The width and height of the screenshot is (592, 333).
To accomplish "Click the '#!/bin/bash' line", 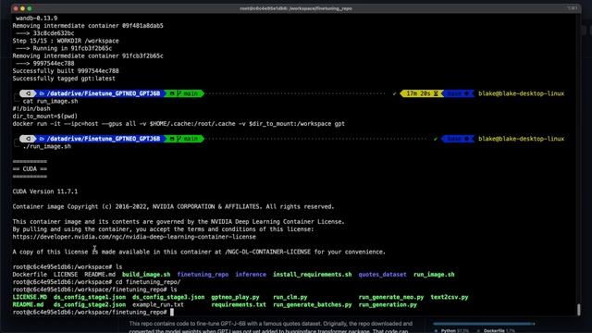I will click(31, 108).
